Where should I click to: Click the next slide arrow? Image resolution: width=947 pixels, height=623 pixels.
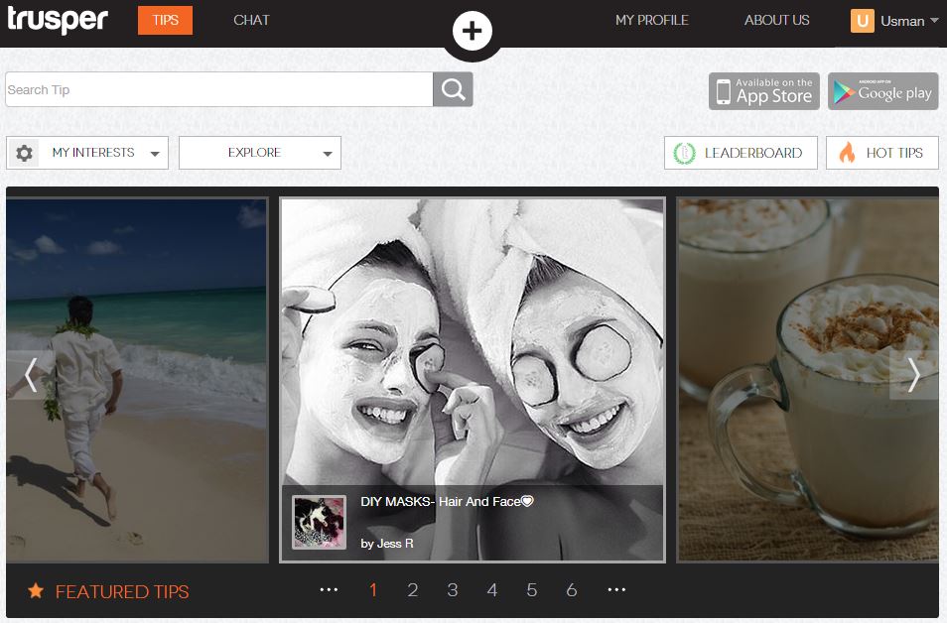(x=914, y=375)
